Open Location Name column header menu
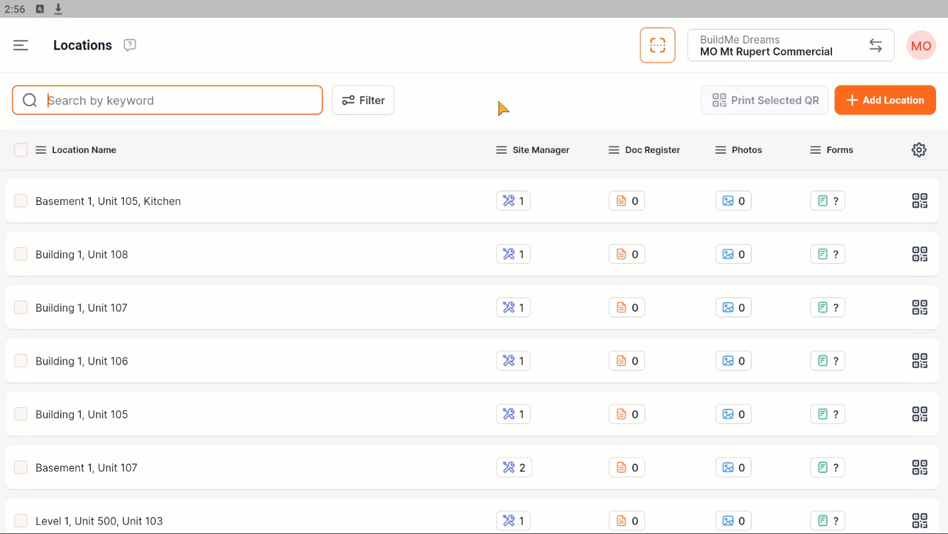 click(41, 150)
